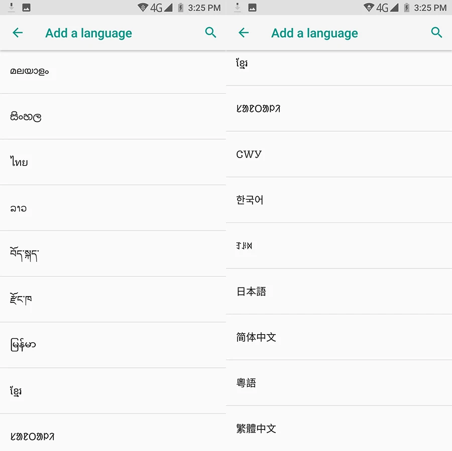Image resolution: width=452 pixels, height=451 pixels.
Task: Tap download notification icon in left status bar
Action: (x=11, y=8)
